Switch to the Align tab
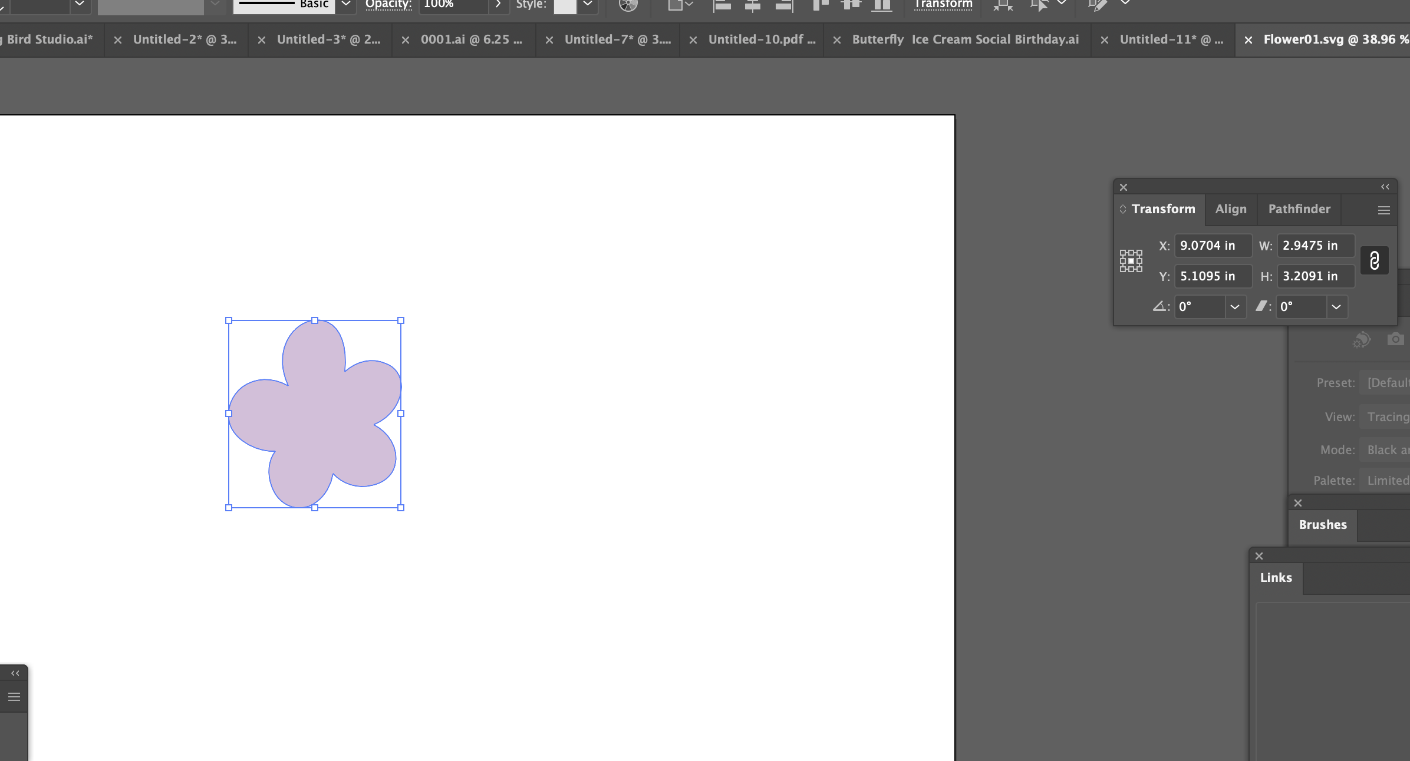 tap(1231, 209)
